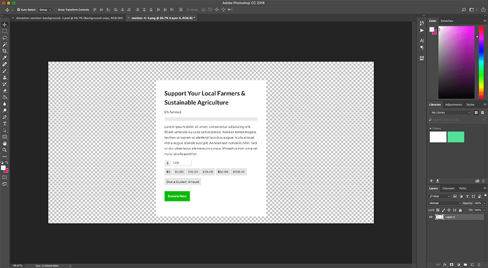Uncheck the Auto-Select checkbox
488x268 pixels.
[x=19, y=10]
